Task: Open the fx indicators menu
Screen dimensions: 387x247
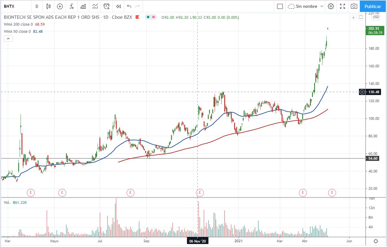Action: pyautogui.click(x=72, y=6)
